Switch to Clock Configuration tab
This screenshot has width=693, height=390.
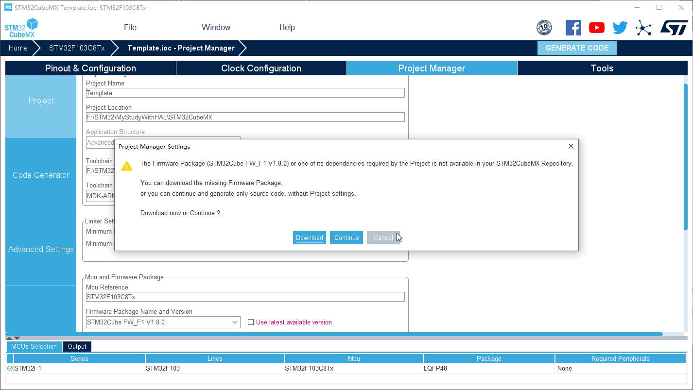[x=261, y=68]
